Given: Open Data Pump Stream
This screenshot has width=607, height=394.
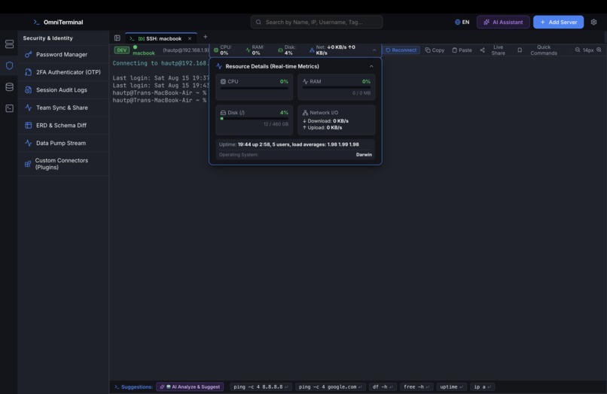Looking at the screenshot, I should [63, 143].
